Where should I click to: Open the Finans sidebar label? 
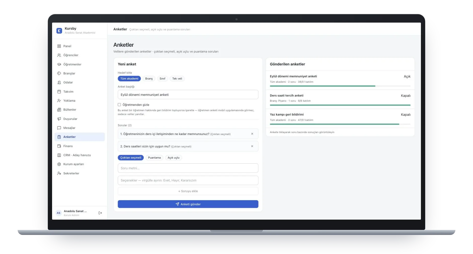pos(68,146)
